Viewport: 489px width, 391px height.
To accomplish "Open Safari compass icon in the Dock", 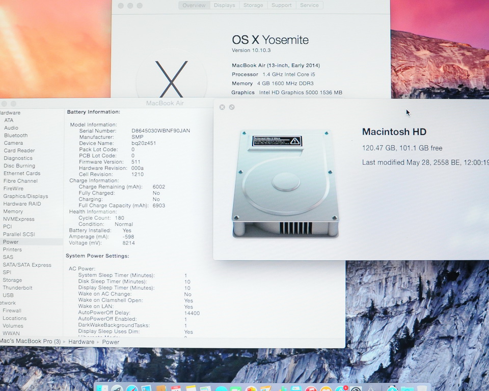I will (x=132, y=388).
